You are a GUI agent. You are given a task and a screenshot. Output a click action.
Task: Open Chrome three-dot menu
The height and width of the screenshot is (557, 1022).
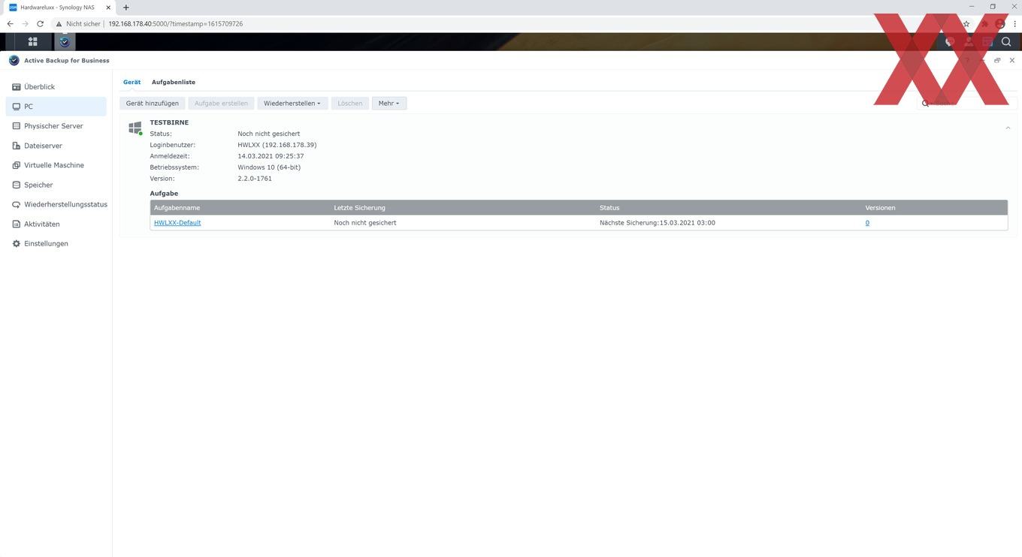click(x=1014, y=24)
